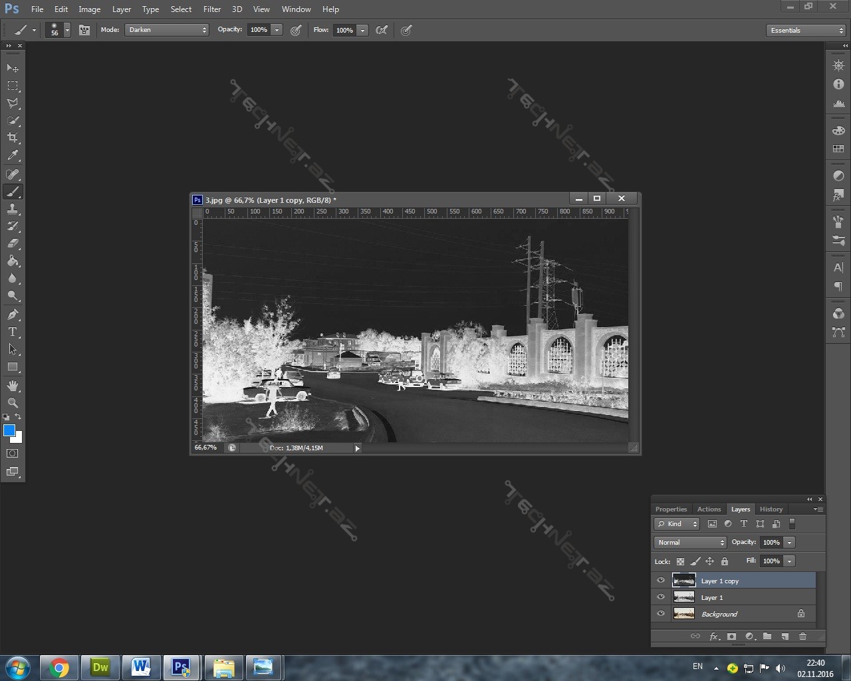Click the Delete layer trash icon
Viewport: 851px width, 681px height.
802,636
